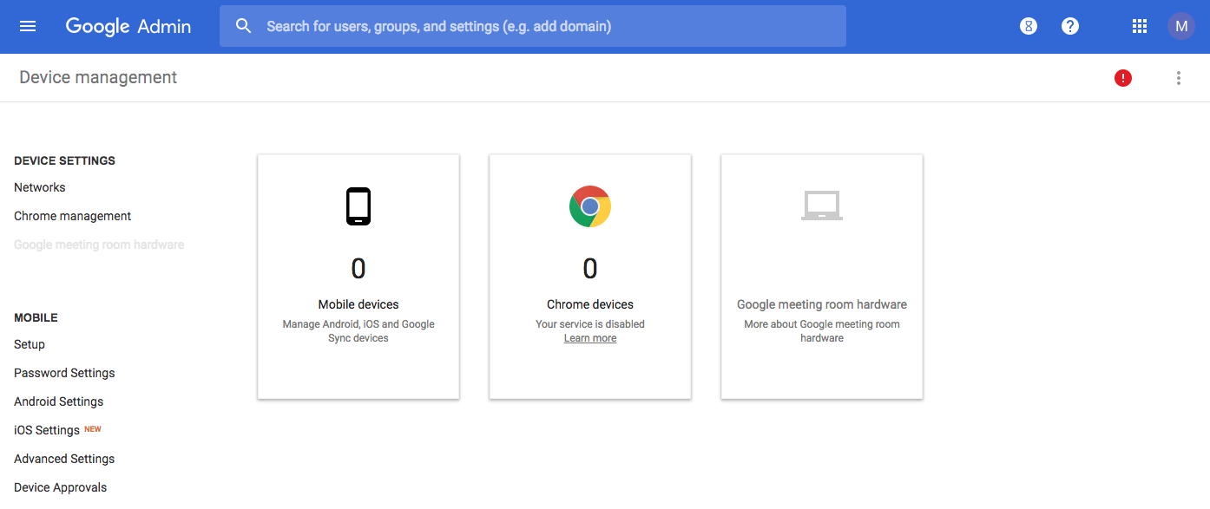Open Android Settings
The width and height of the screenshot is (1210, 509).
pyautogui.click(x=59, y=401)
